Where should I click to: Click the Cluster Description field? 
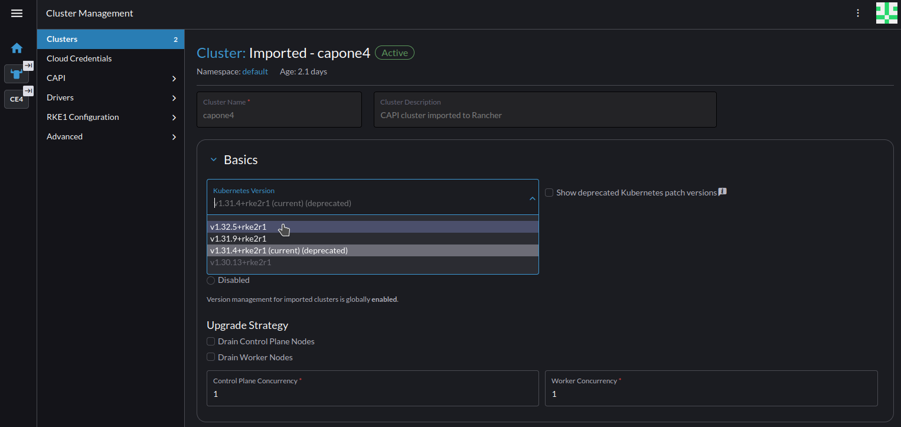[x=545, y=109]
